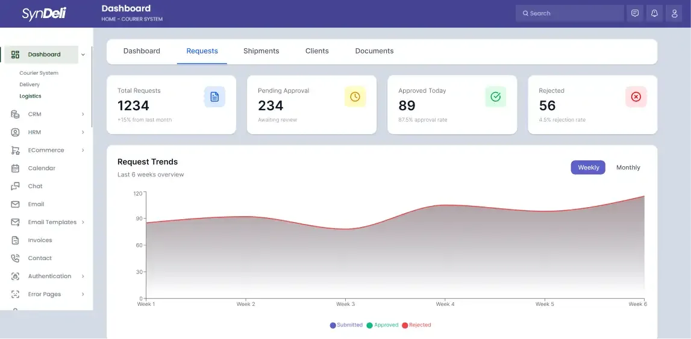The width and height of the screenshot is (691, 339).
Task: Expand the HRM submenu chevron
Action: coord(83,132)
